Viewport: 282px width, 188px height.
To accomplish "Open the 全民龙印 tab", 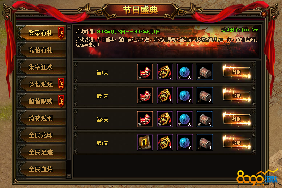I will pyautogui.click(x=41, y=135).
